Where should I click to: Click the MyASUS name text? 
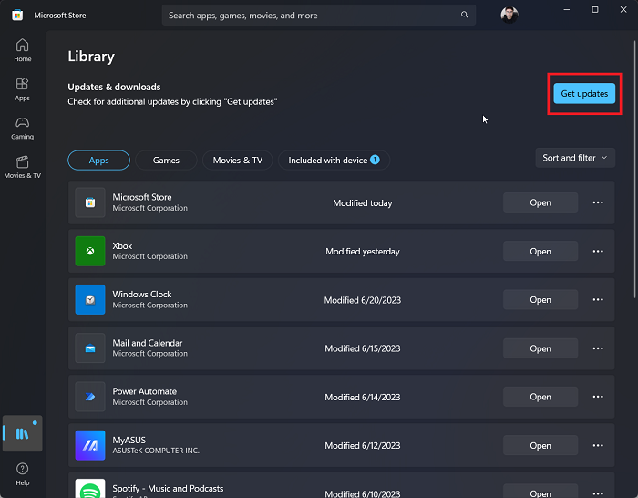pos(129,441)
